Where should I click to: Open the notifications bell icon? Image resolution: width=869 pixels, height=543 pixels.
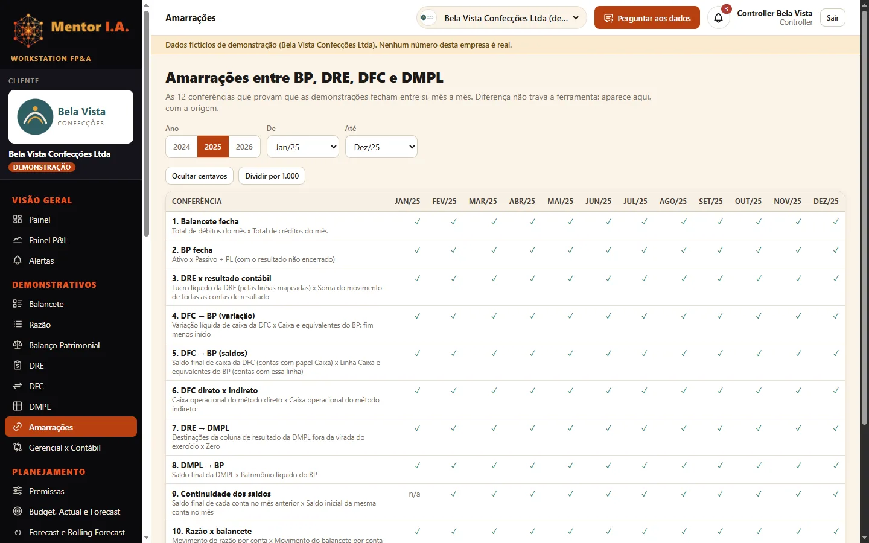pos(718,18)
